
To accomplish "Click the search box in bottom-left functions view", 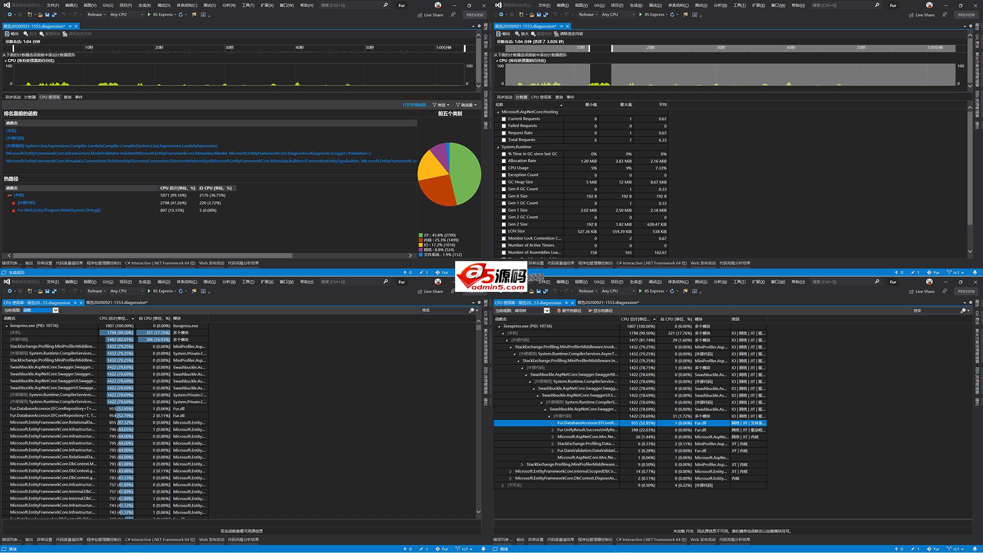I will coord(444,310).
